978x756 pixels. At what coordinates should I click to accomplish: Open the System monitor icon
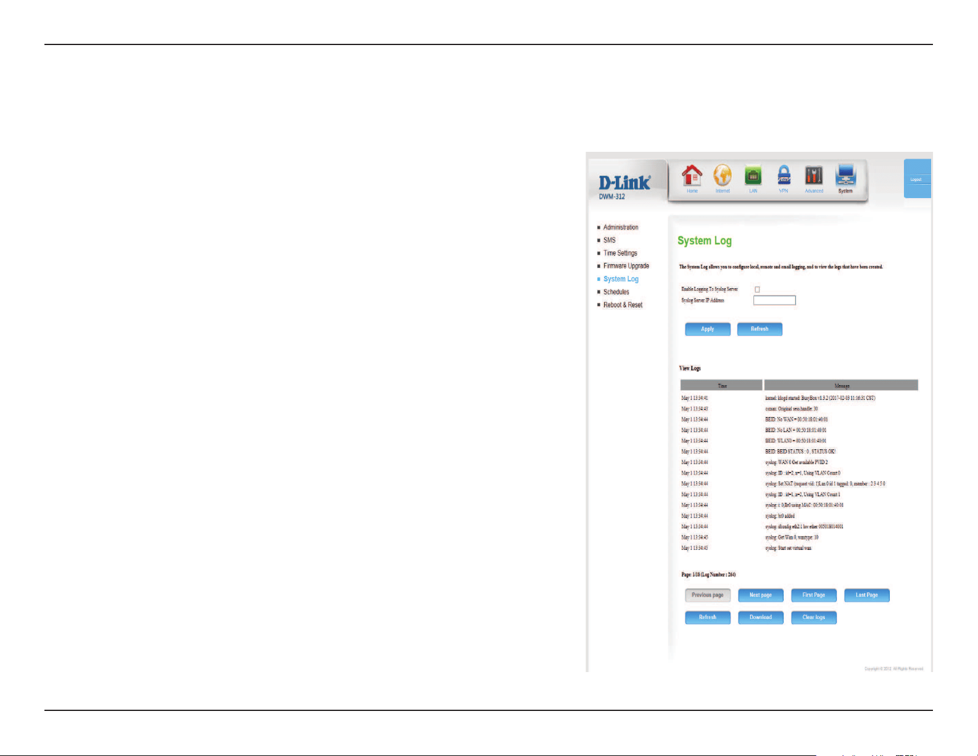pos(845,177)
